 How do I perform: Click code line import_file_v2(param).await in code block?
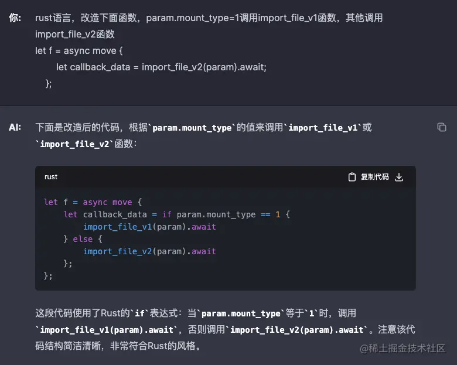click(x=149, y=251)
